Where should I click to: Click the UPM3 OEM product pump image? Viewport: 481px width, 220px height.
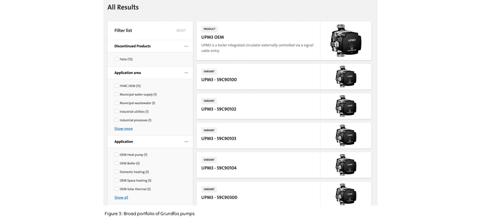tap(346, 40)
